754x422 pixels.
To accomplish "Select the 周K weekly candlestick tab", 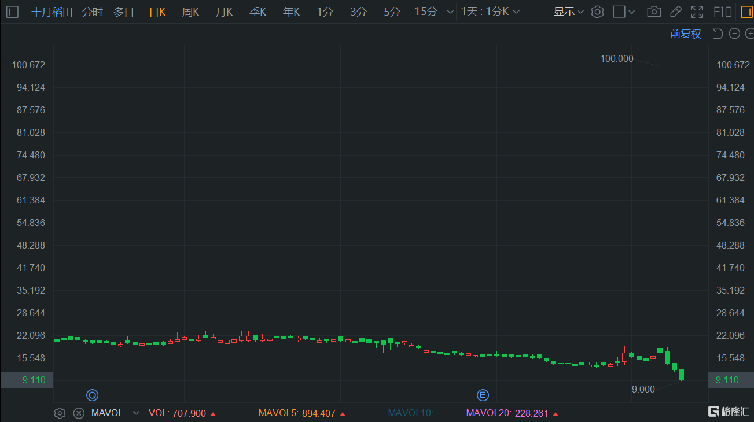I will pos(190,12).
